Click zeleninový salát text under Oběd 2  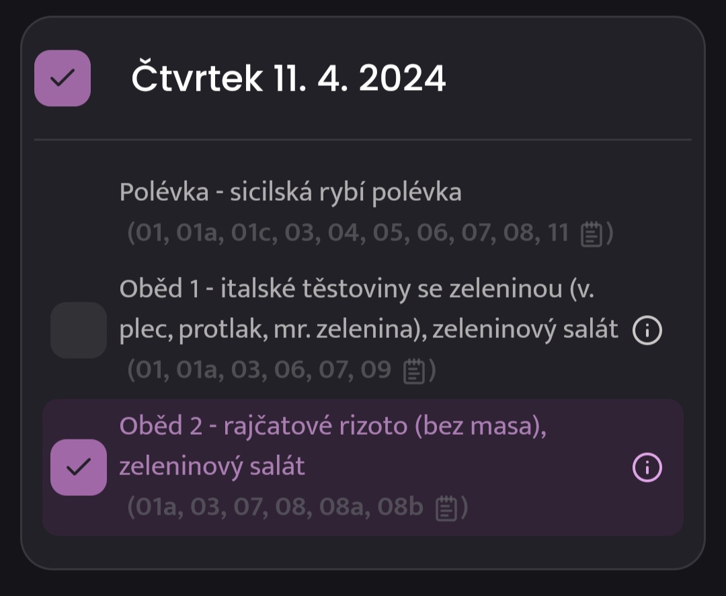coord(212,466)
